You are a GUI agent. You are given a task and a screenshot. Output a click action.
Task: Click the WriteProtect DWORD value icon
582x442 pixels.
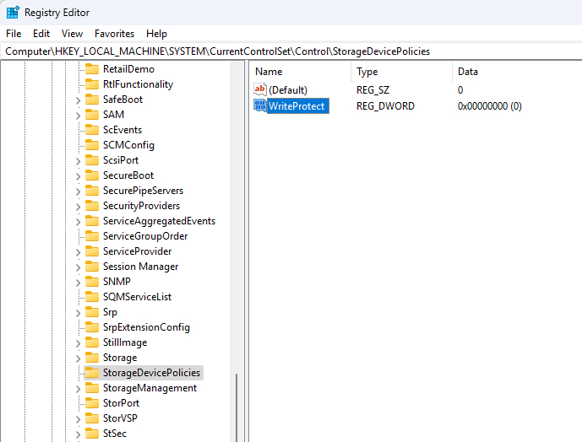[260, 106]
